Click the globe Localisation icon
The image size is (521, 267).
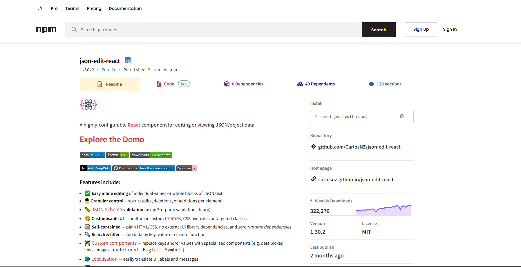click(87, 259)
